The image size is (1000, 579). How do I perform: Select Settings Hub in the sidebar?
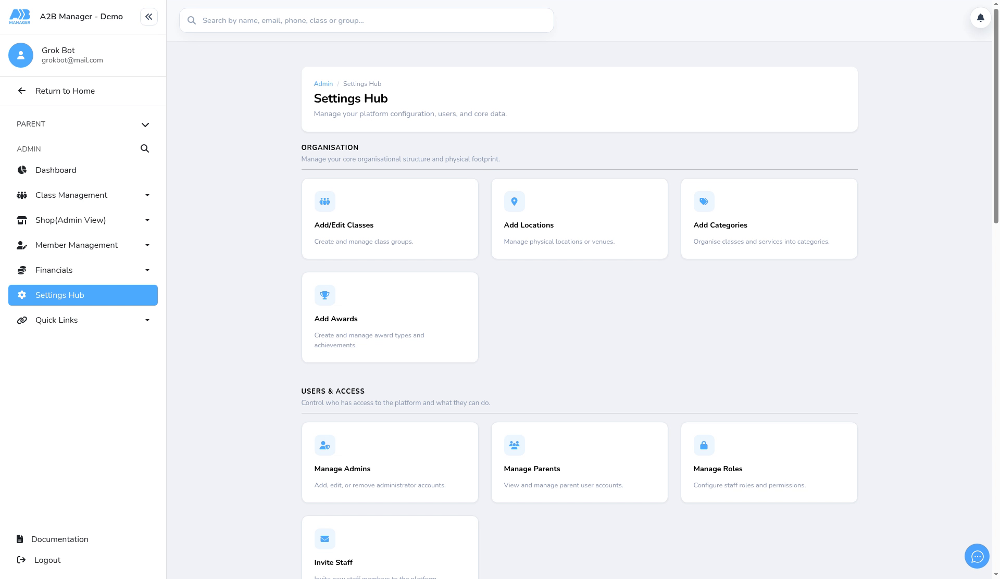point(83,295)
